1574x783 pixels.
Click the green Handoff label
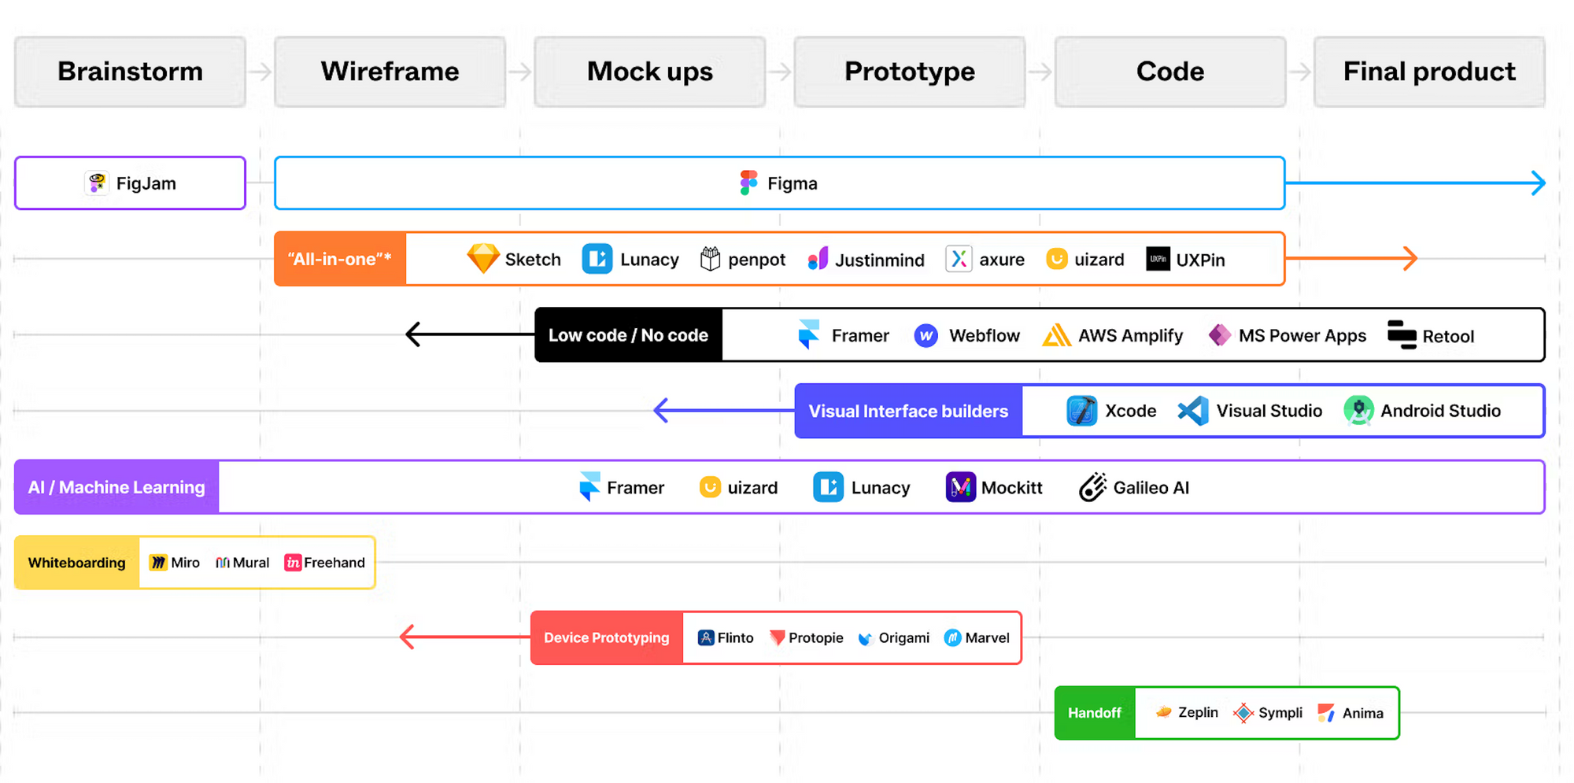(1095, 713)
